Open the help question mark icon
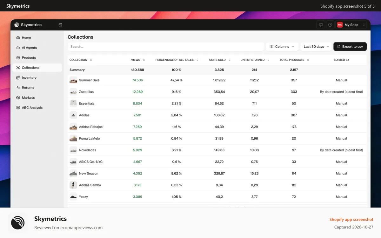 [330, 25]
